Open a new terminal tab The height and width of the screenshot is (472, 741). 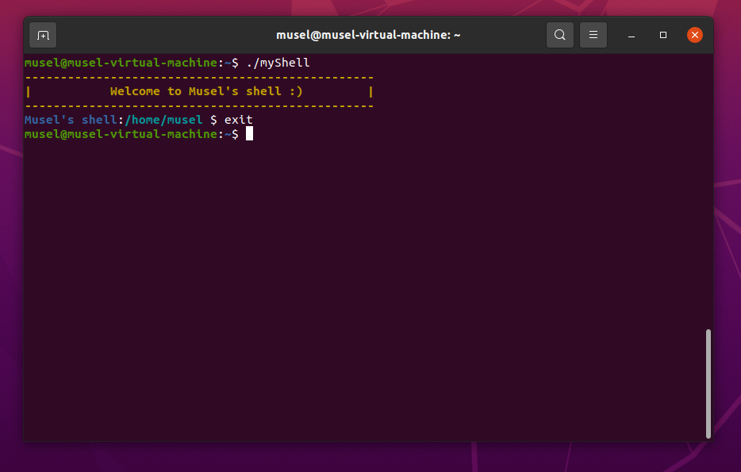(43, 35)
